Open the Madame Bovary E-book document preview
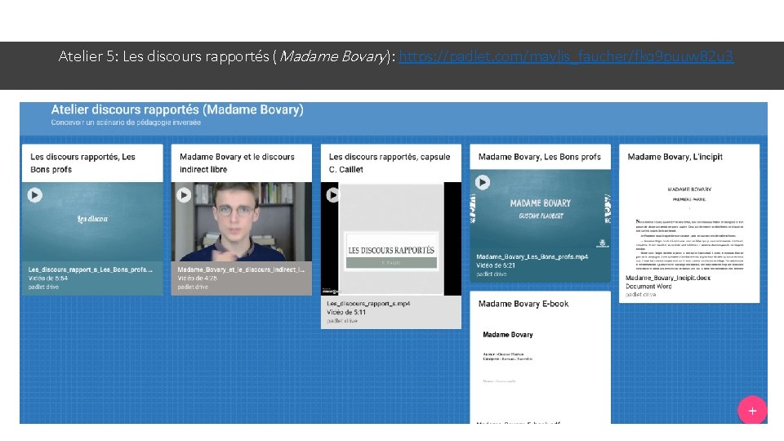The width and height of the screenshot is (784, 441). click(x=540, y=367)
